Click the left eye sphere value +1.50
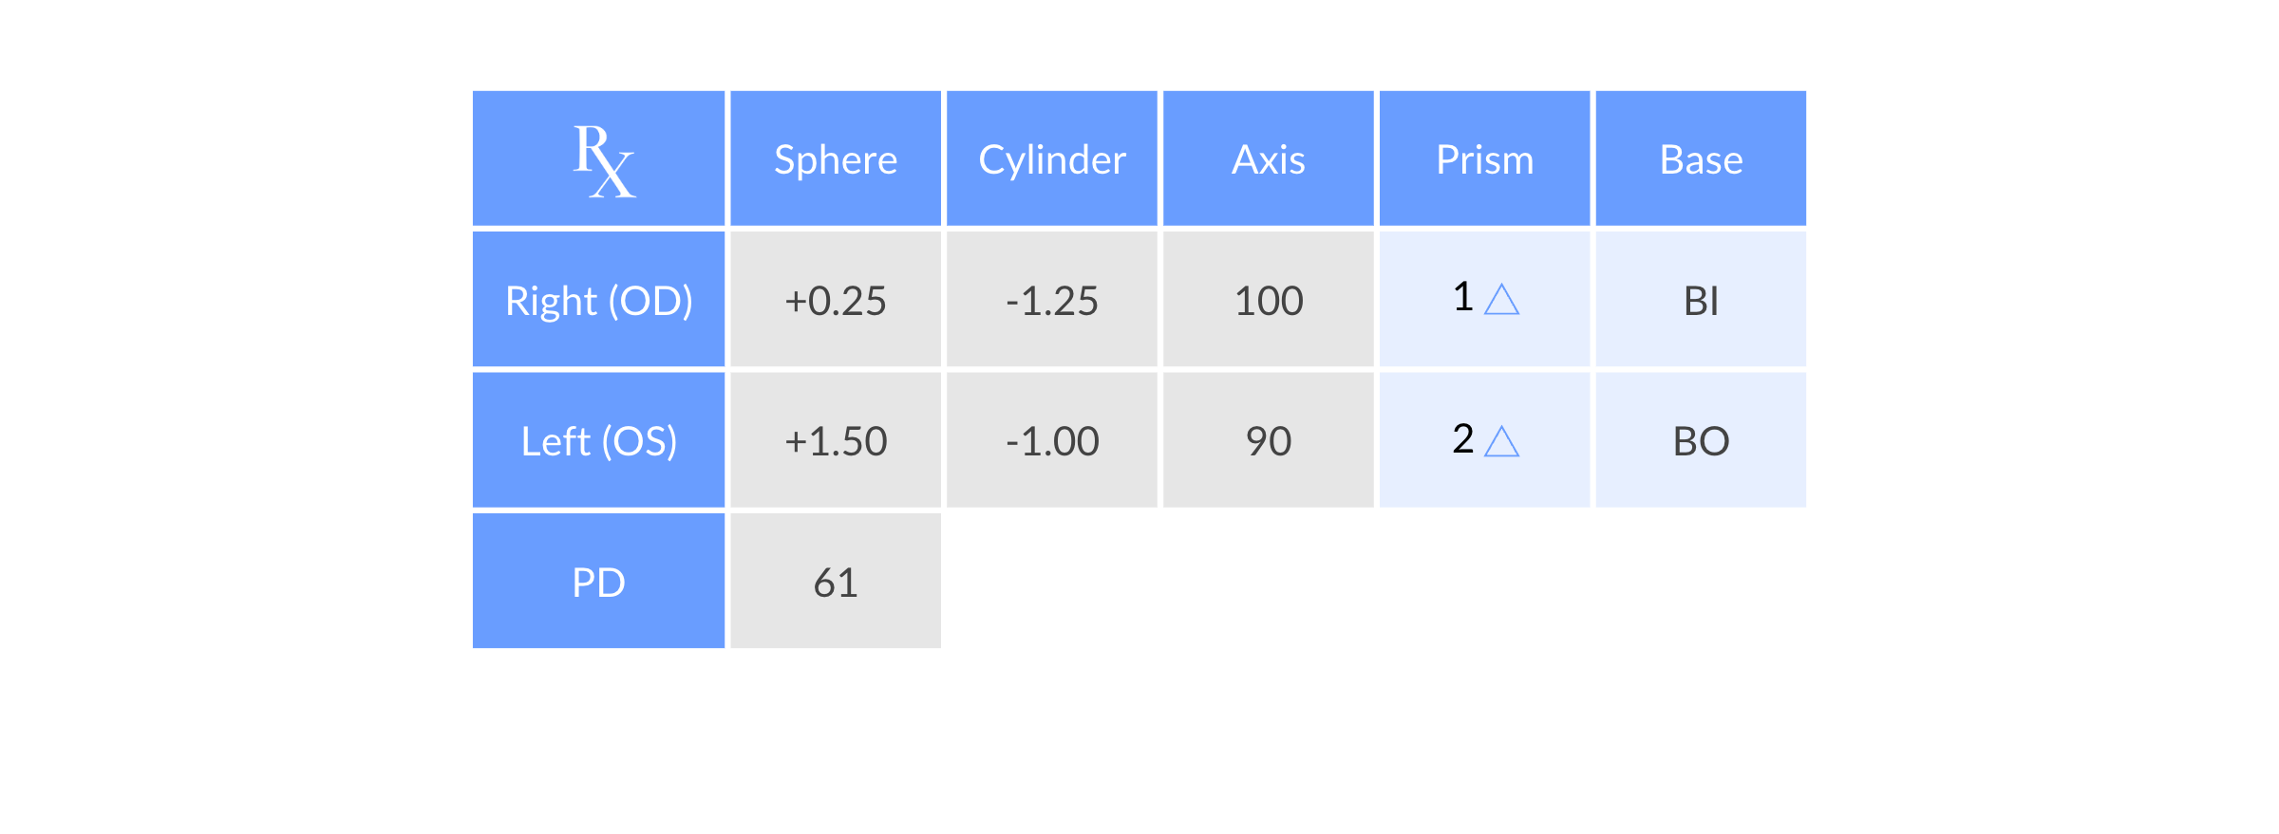 coord(836,441)
